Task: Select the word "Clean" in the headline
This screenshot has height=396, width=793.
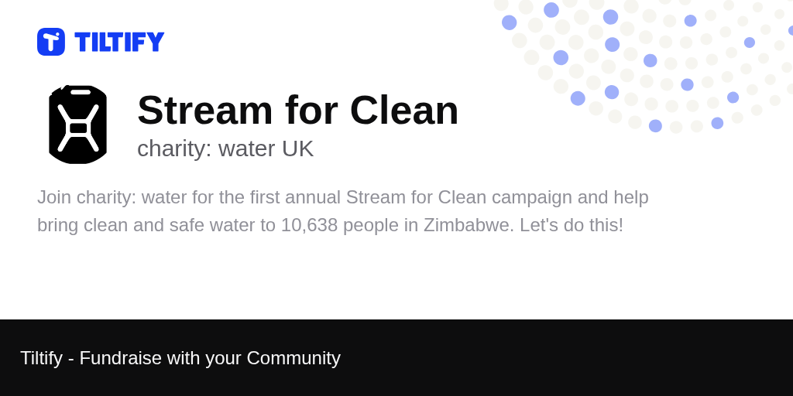Action: click(404, 110)
